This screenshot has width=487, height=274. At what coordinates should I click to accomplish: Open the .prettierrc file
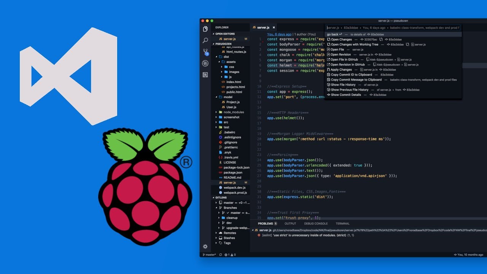(230, 147)
